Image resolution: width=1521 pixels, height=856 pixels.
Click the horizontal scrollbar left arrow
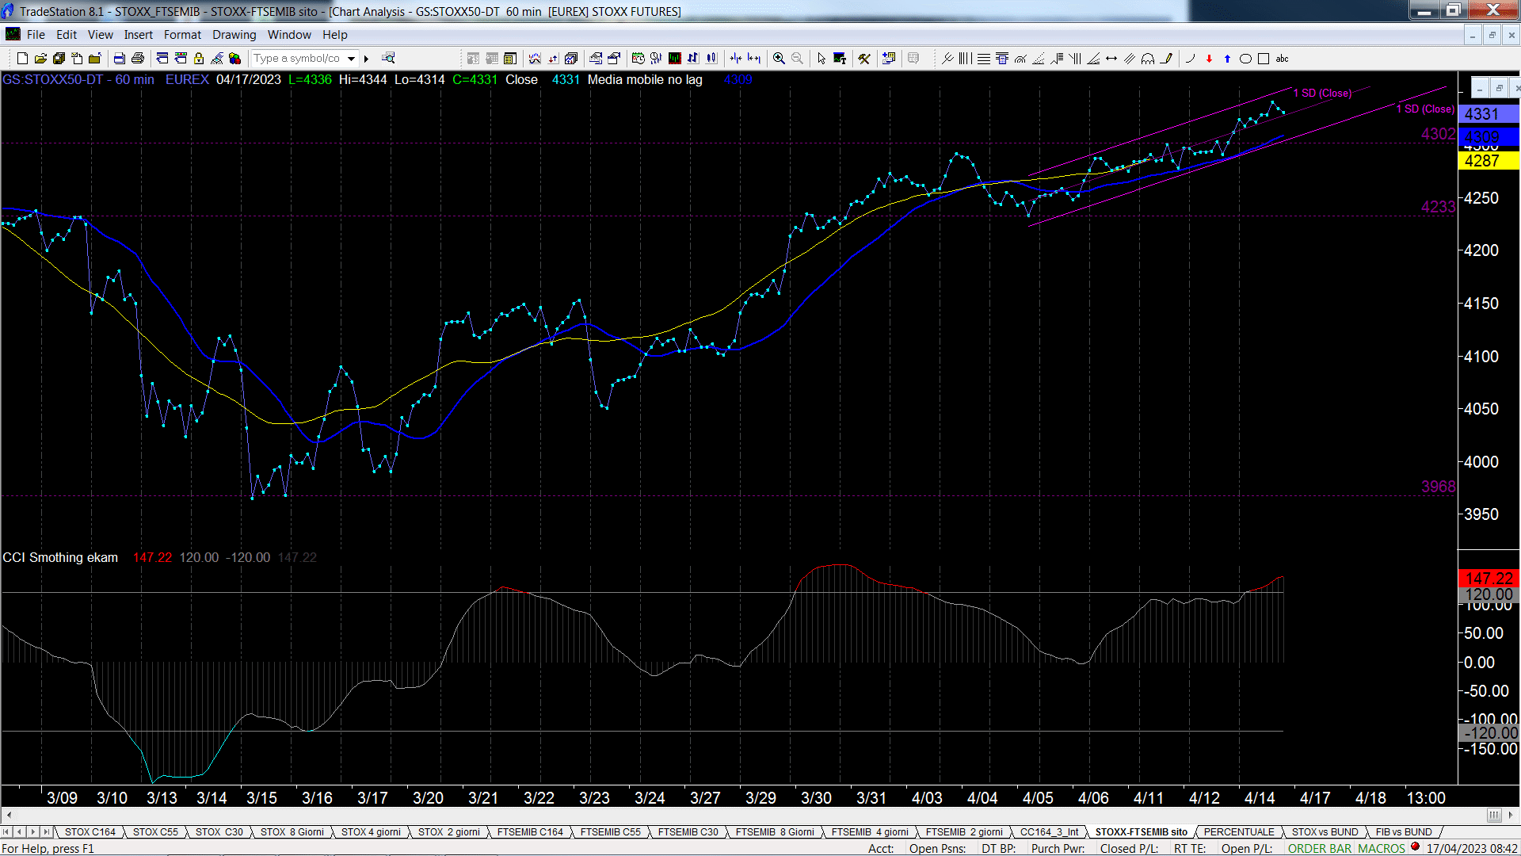9,815
